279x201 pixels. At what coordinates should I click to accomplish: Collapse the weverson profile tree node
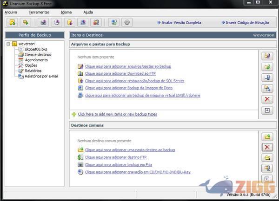[9, 44]
